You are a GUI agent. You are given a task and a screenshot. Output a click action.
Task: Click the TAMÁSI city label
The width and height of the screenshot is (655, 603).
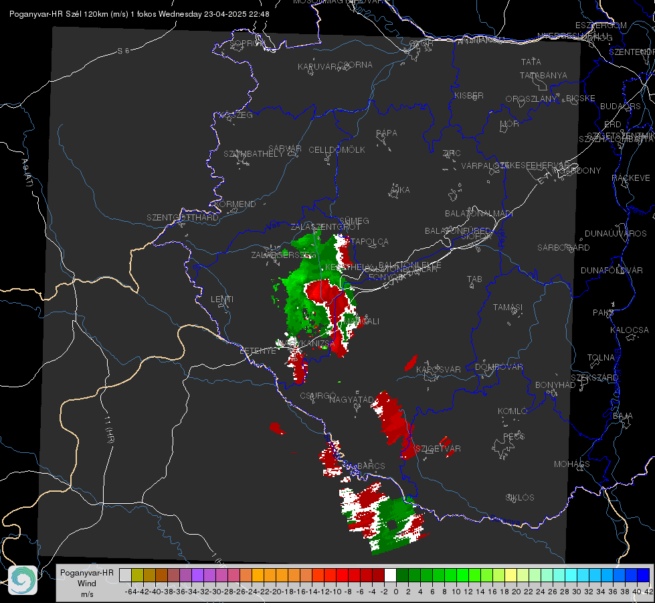click(x=508, y=307)
